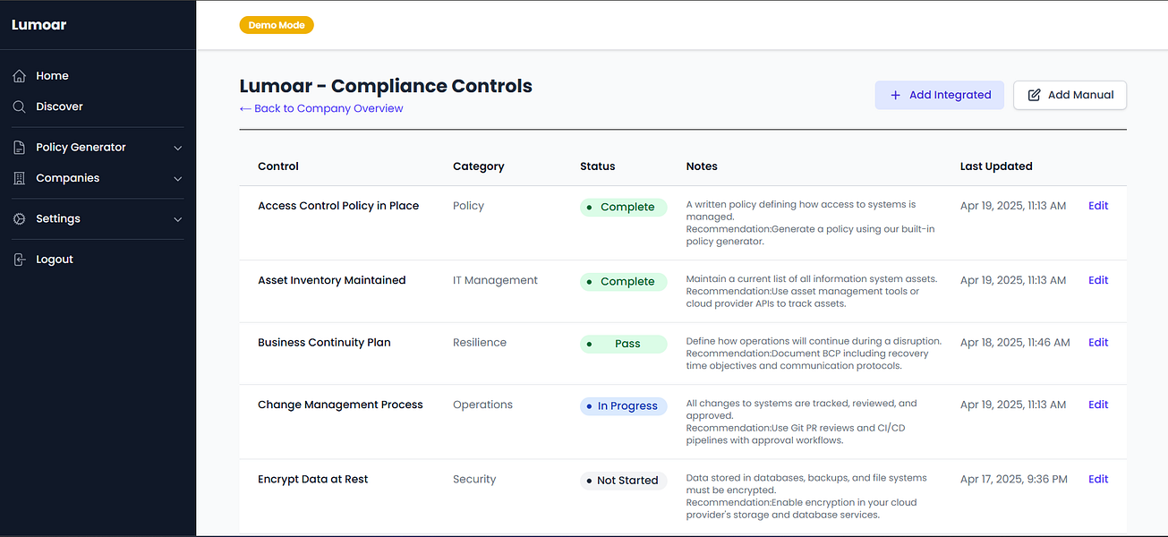Expand the Policy Generator chevron

[x=177, y=148]
